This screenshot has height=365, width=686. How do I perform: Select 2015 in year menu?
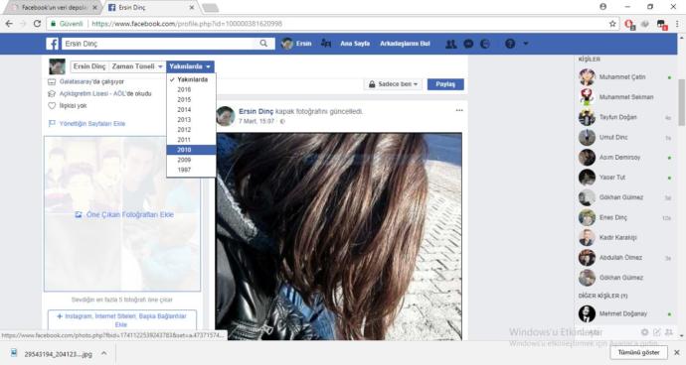(x=191, y=99)
